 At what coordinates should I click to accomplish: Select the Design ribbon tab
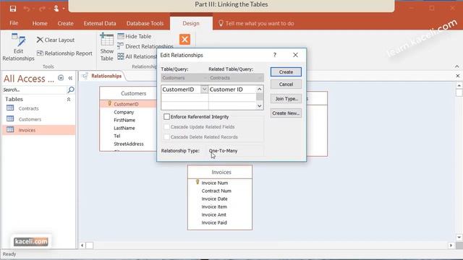pyautogui.click(x=191, y=23)
